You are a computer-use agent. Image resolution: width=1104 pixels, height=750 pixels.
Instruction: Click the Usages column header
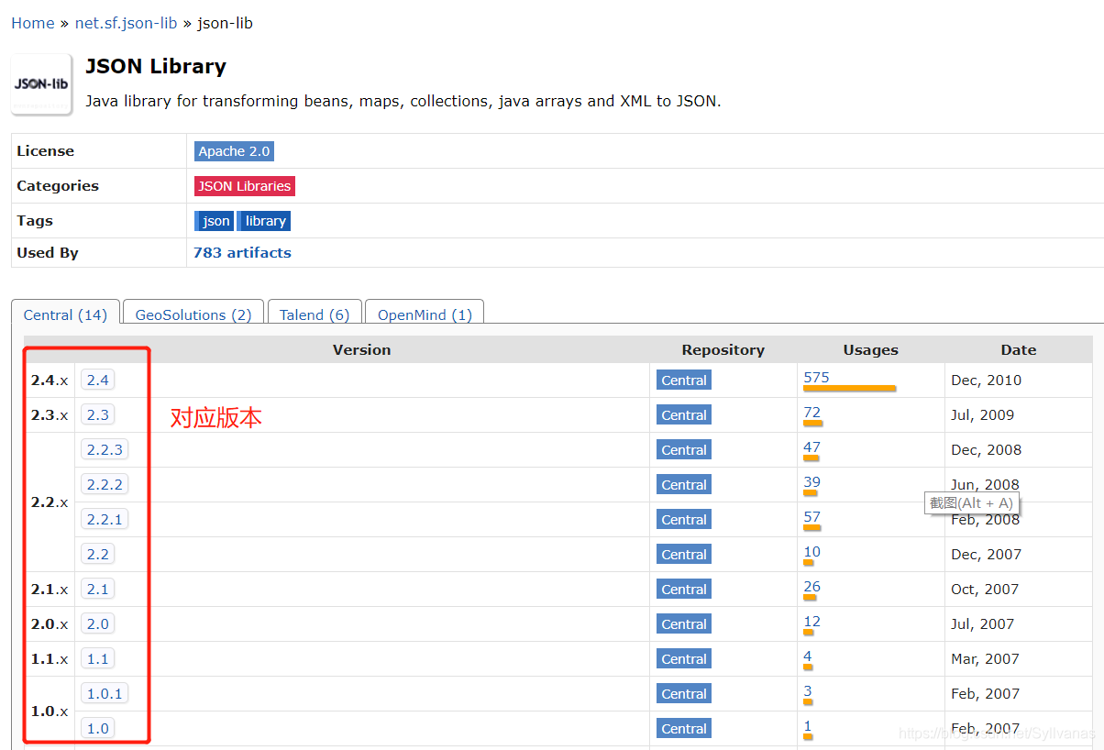[870, 349]
